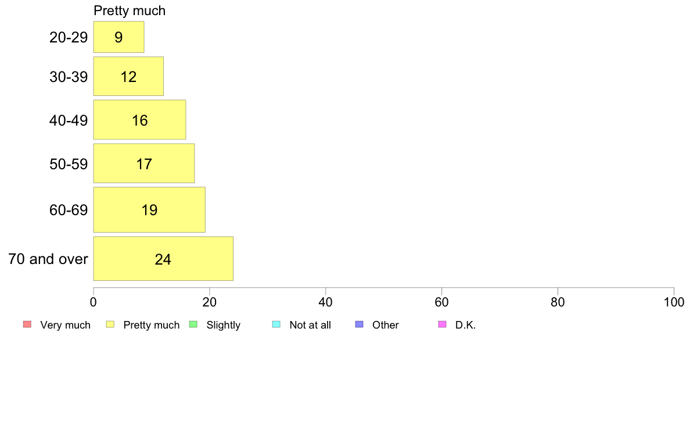This screenshot has height=428, width=690.
Task: Click the 70 and over bar labeled 24
Action: [163, 259]
